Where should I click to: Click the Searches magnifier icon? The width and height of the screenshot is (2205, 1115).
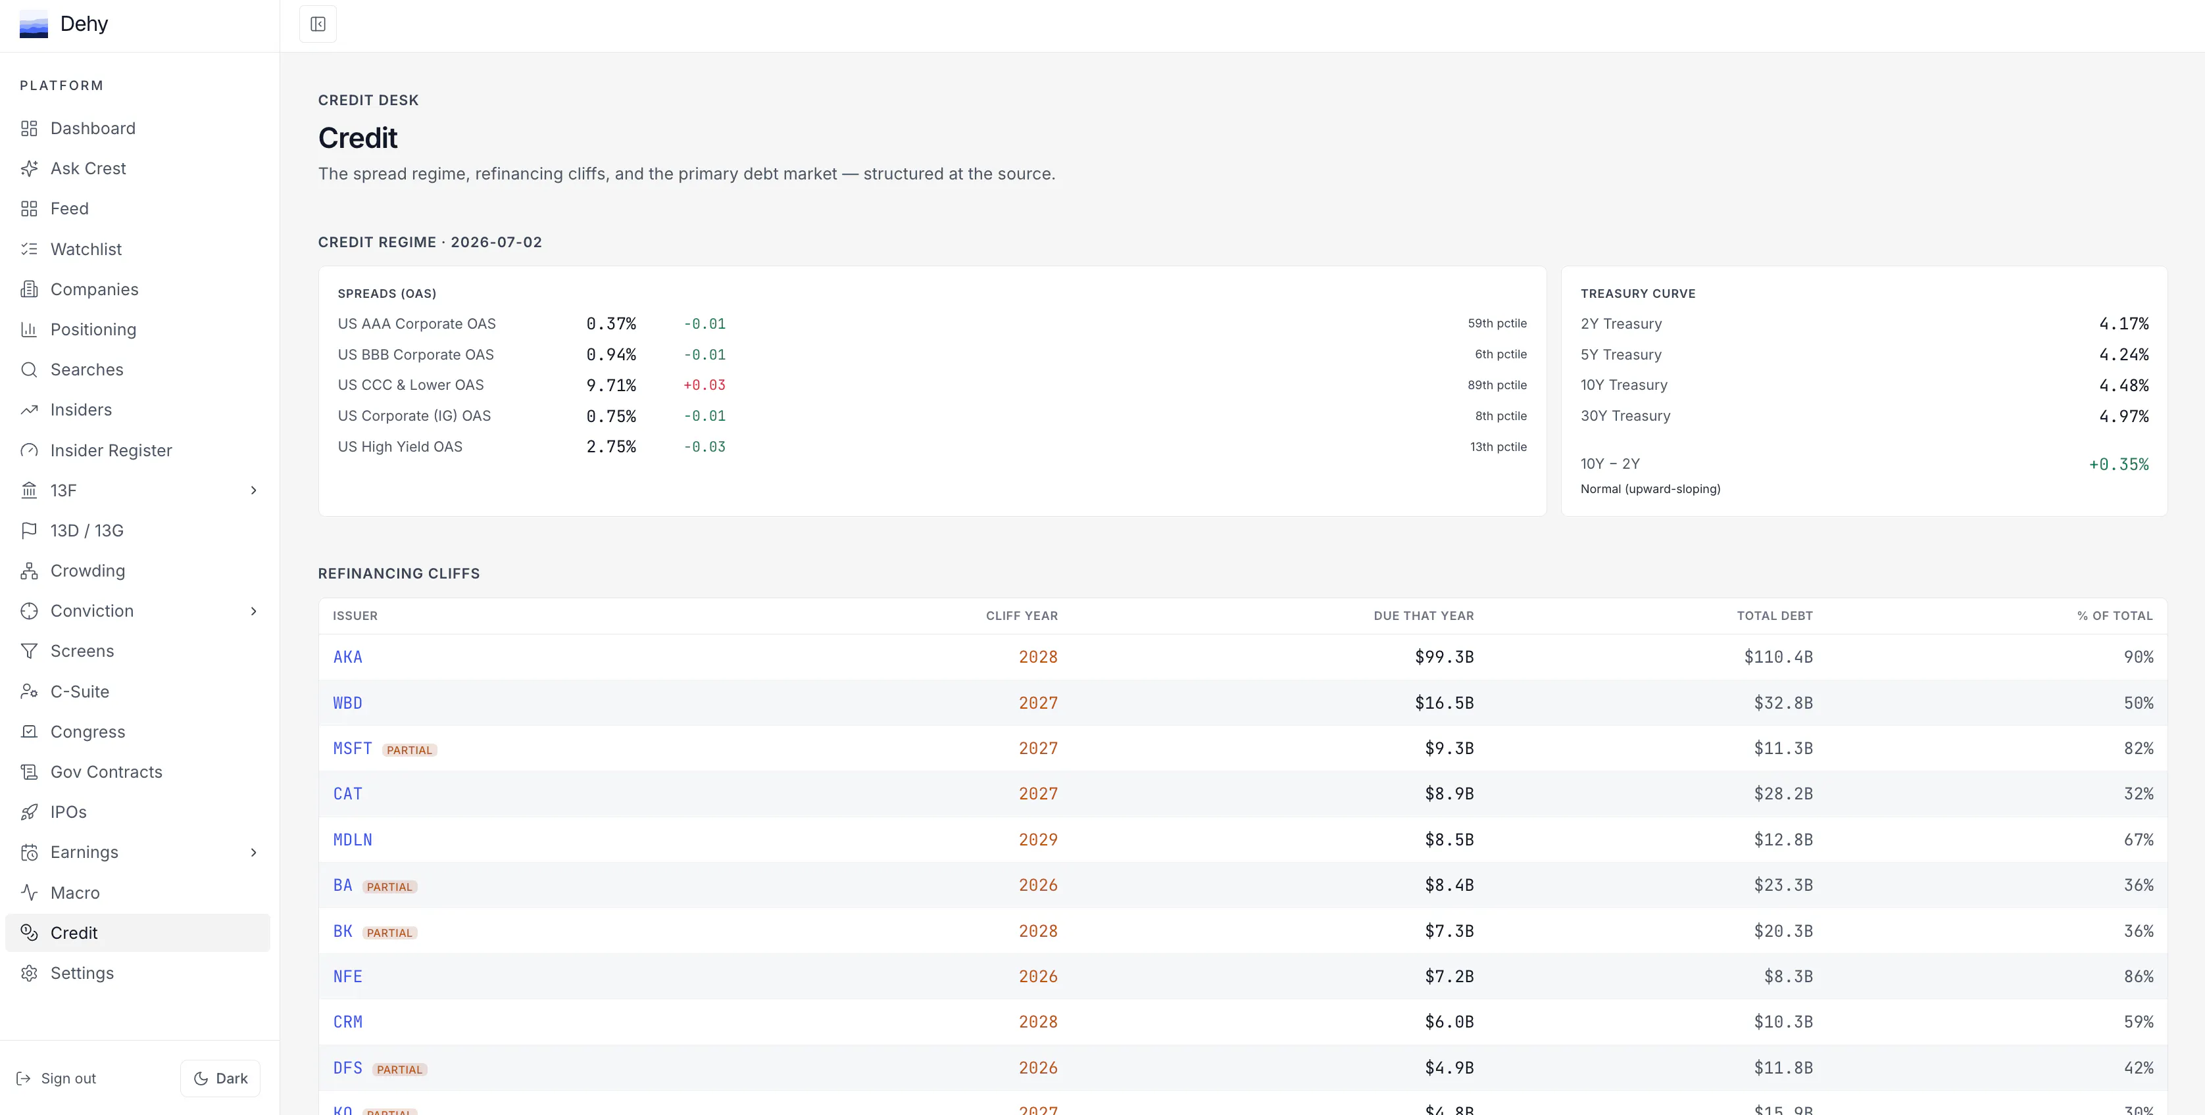point(29,369)
